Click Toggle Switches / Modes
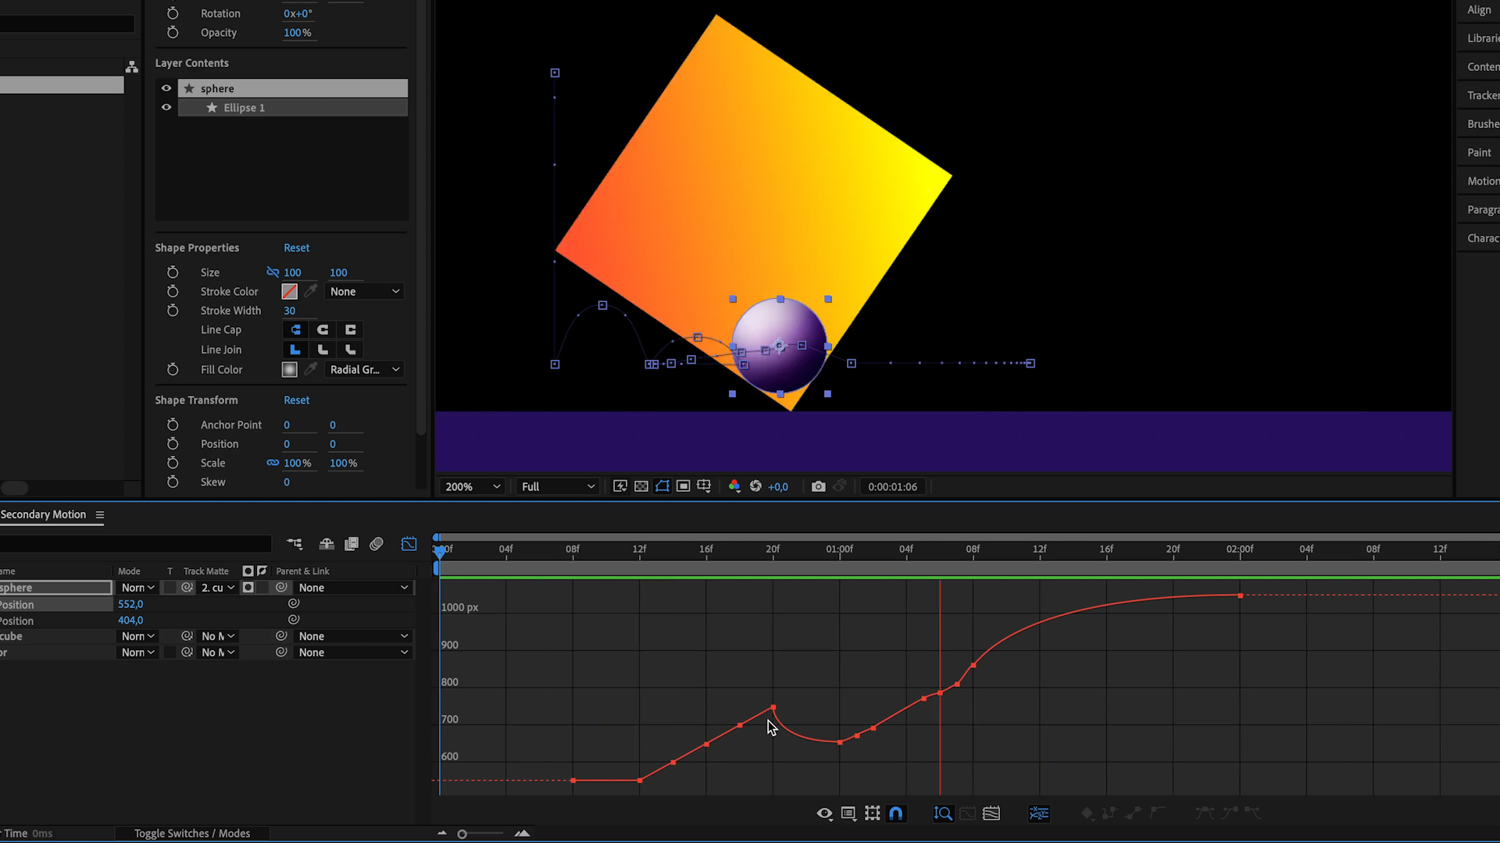1500x843 pixels. pos(191,833)
